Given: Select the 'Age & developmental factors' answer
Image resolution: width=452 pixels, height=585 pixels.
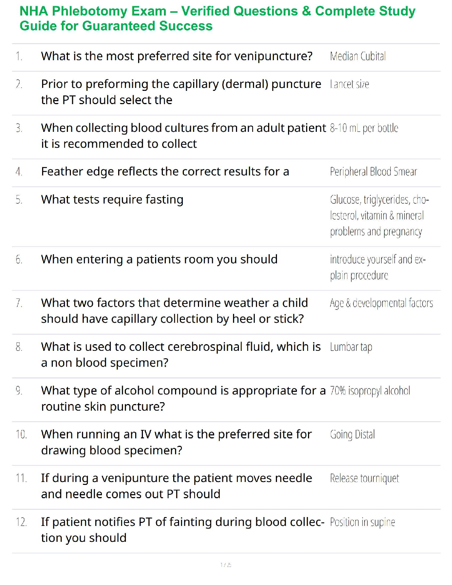Looking at the screenshot, I should [x=381, y=303].
